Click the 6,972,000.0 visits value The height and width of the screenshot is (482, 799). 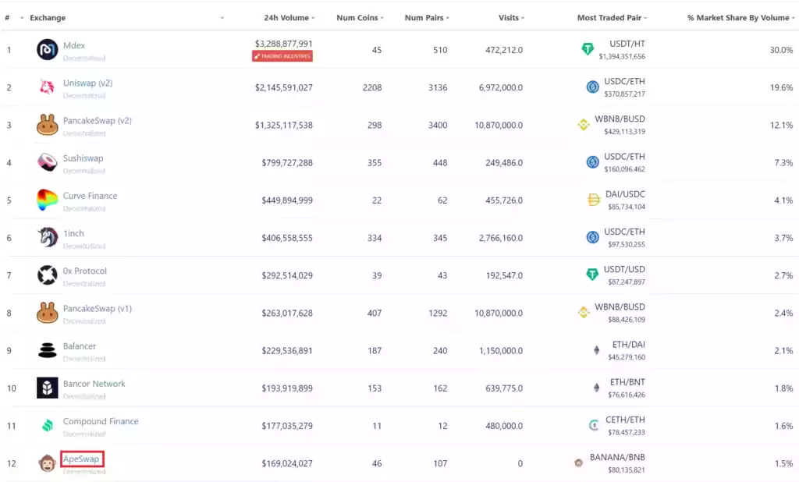tap(500, 87)
